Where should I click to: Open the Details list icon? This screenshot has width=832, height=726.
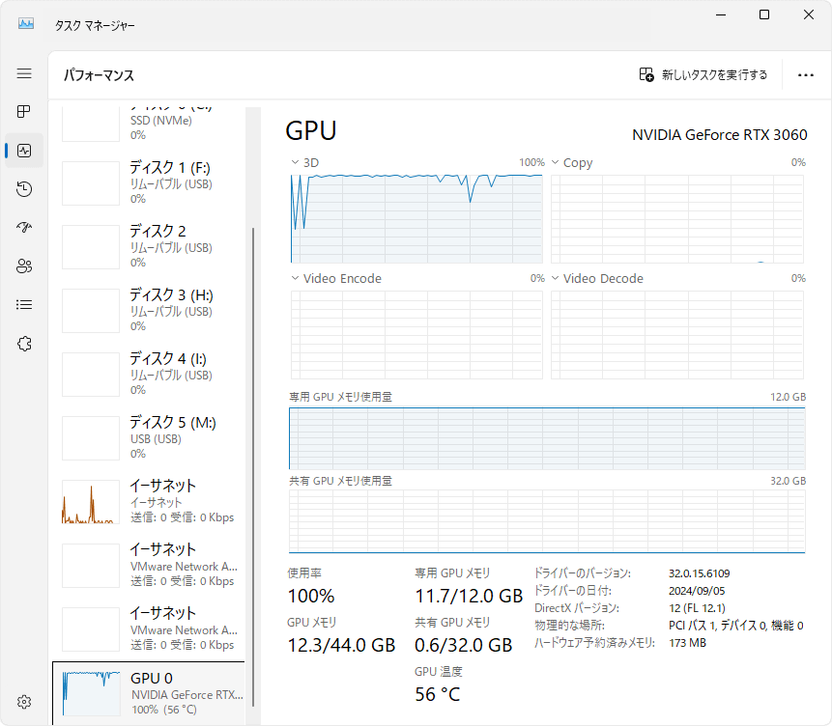tap(24, 305)
